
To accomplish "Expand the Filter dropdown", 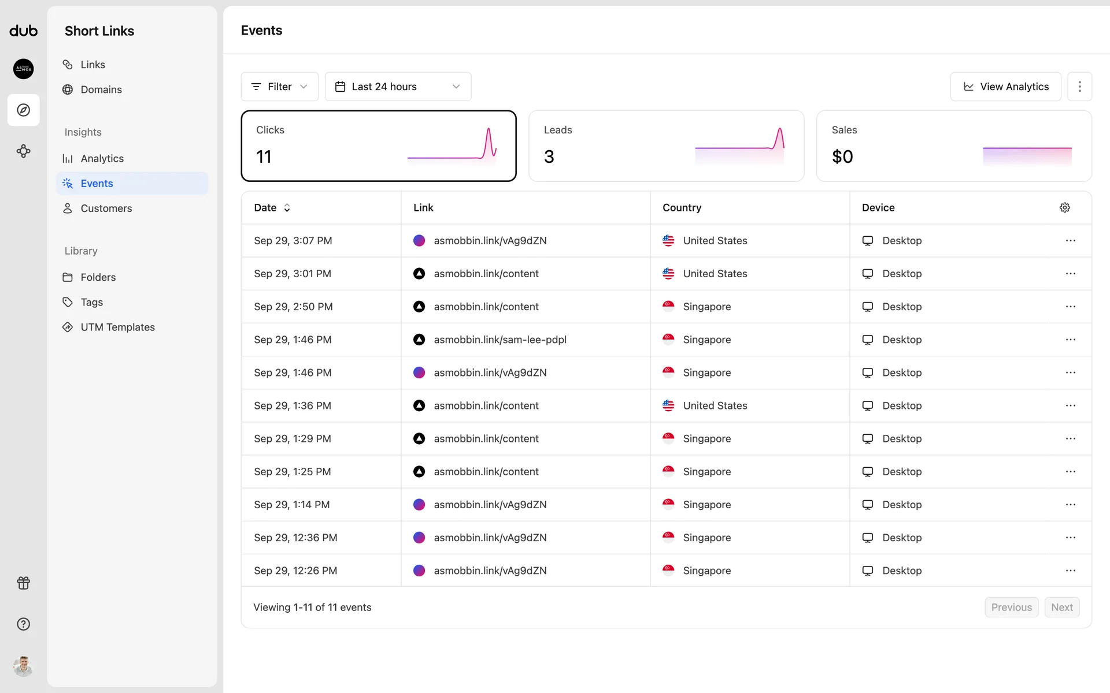I will [x=279, y=87].
